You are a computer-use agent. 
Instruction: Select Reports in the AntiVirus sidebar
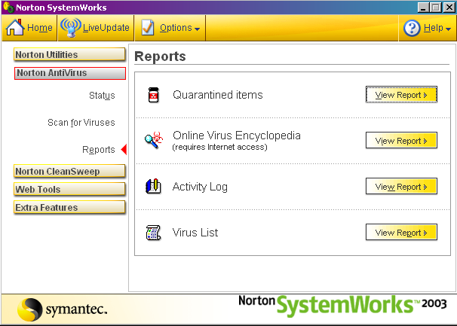pos(99,150)
